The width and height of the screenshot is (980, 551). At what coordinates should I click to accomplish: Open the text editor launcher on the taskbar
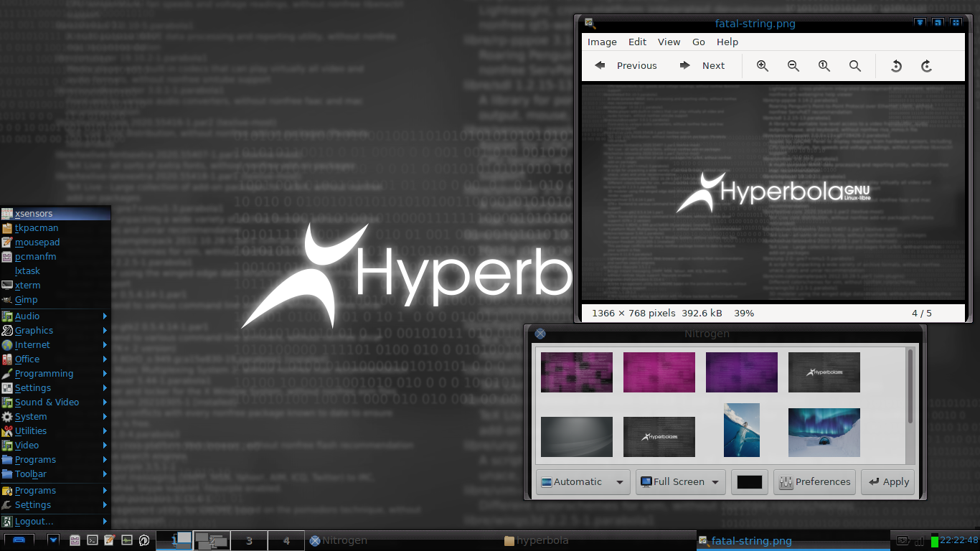pyautogui.click(x=109, y=540)
